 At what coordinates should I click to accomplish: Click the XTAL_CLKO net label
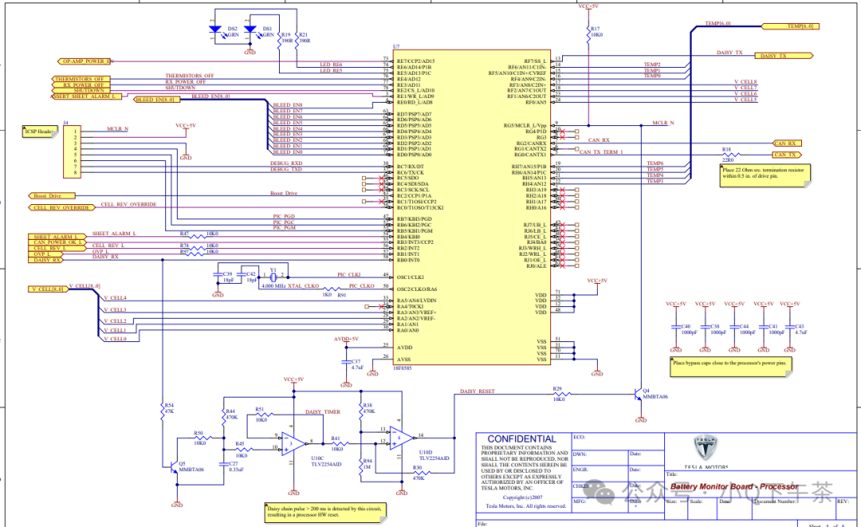point(305,286)
